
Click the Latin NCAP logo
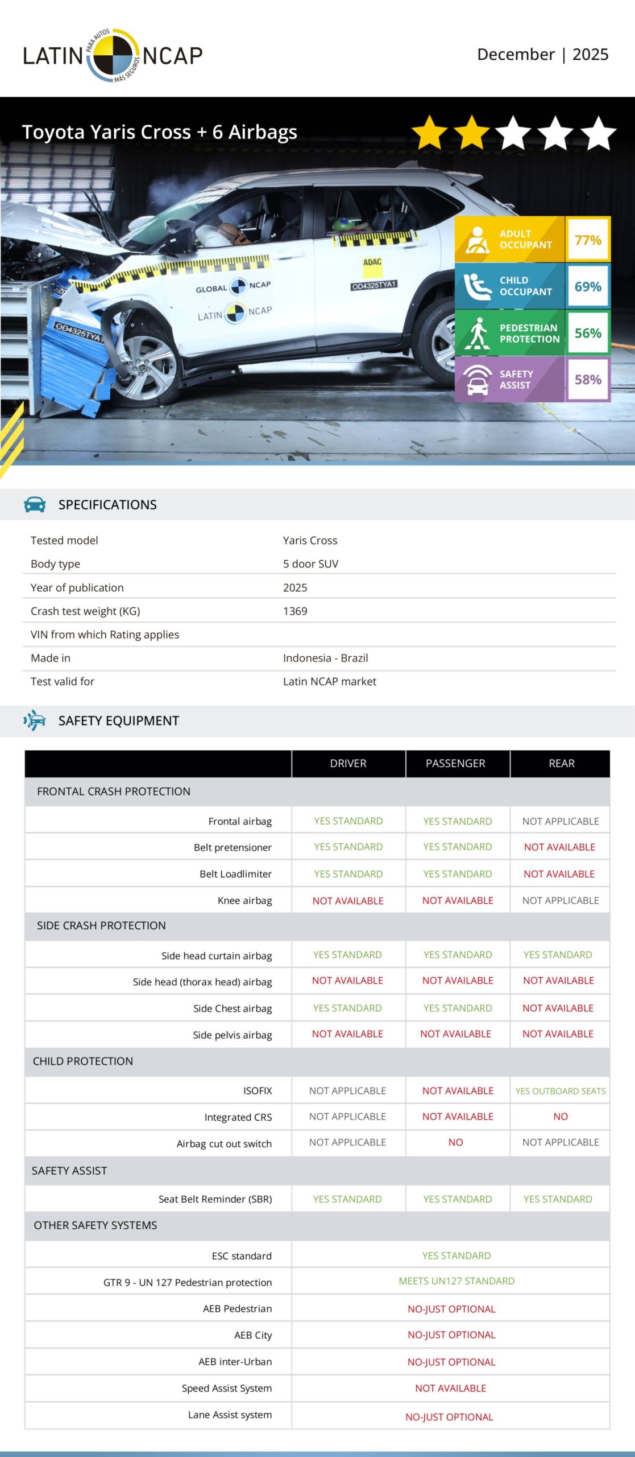(x=113, y=55)
